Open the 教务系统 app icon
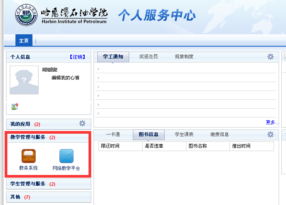286x205 pixels. coord(28,156)
